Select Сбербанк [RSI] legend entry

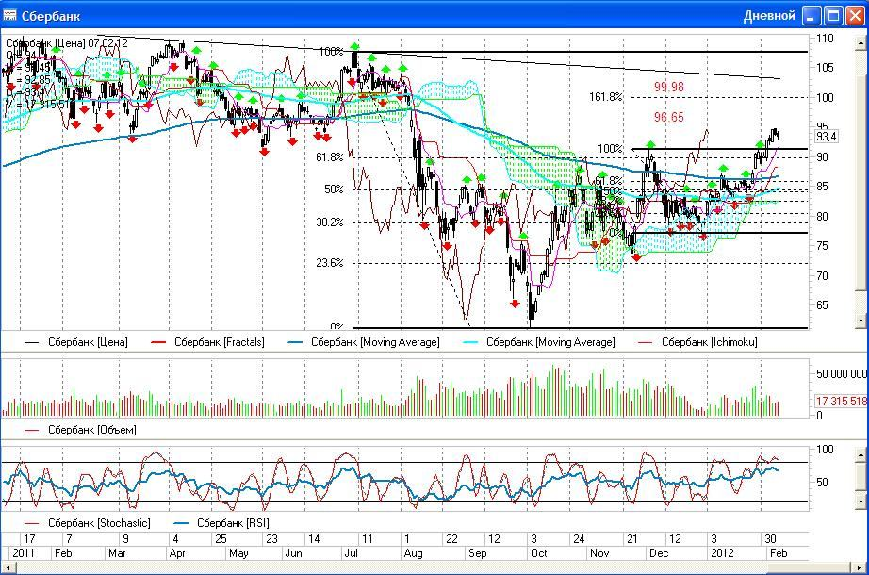coord(221,523)
